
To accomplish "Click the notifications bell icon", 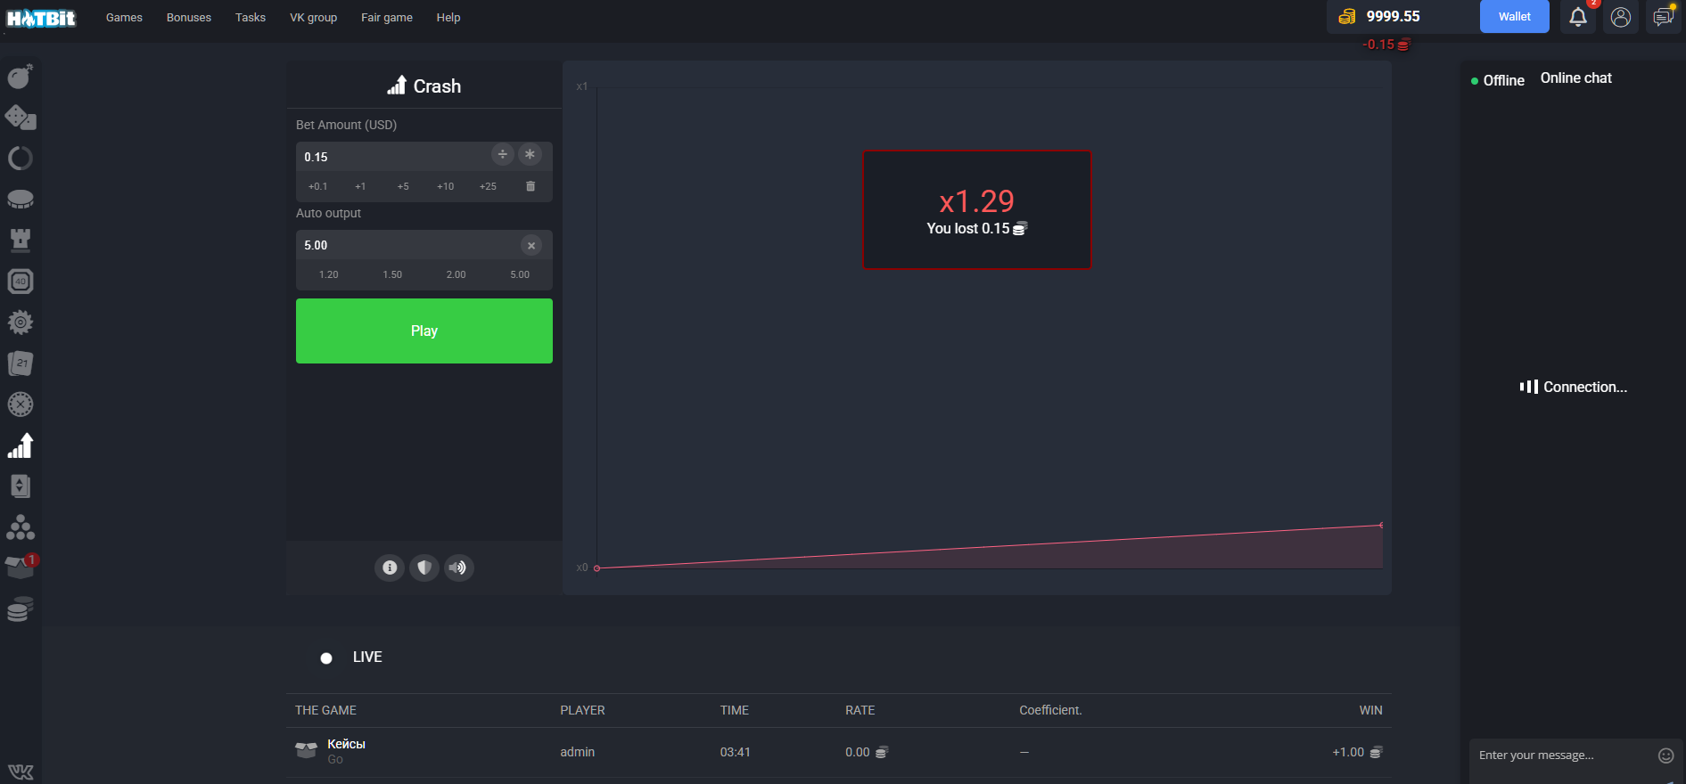I will pyautogui.click(x=1577, y=17).
